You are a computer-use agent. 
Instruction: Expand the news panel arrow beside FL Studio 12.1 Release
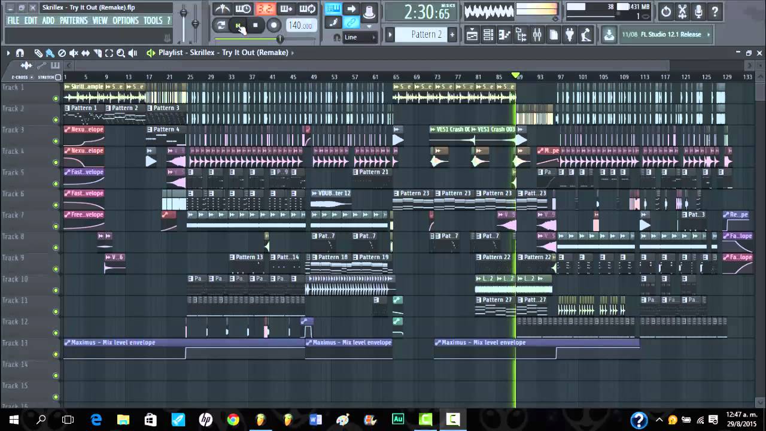709,34
